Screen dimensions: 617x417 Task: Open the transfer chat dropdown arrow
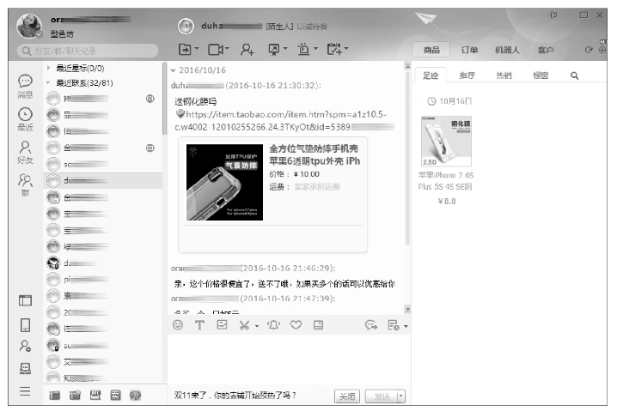196,49
